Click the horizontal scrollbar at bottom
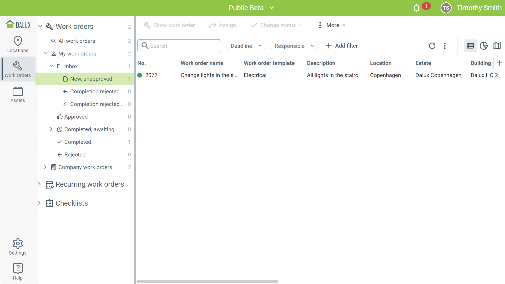Viewport: 505px width, 284px height. tap(207, 282)
